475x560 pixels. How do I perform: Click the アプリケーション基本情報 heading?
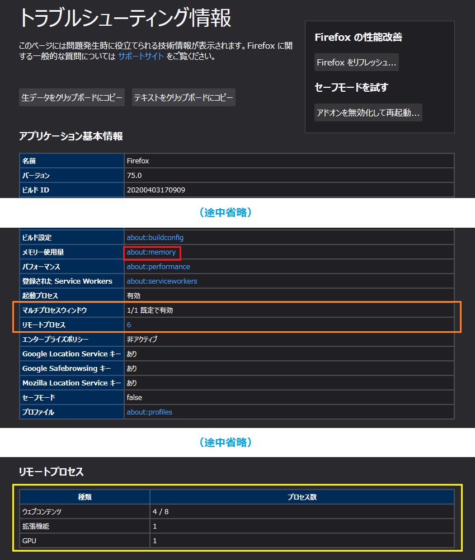(70, 136)
